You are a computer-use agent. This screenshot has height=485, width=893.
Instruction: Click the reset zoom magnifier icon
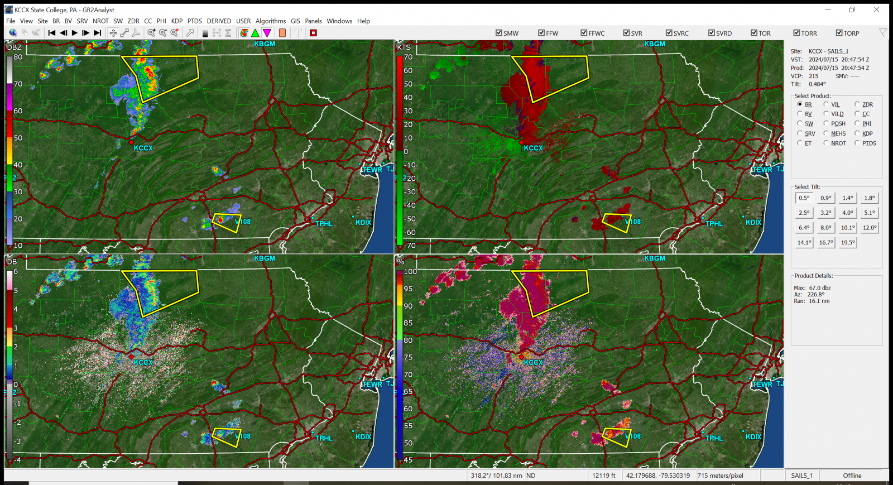[175, 33]
